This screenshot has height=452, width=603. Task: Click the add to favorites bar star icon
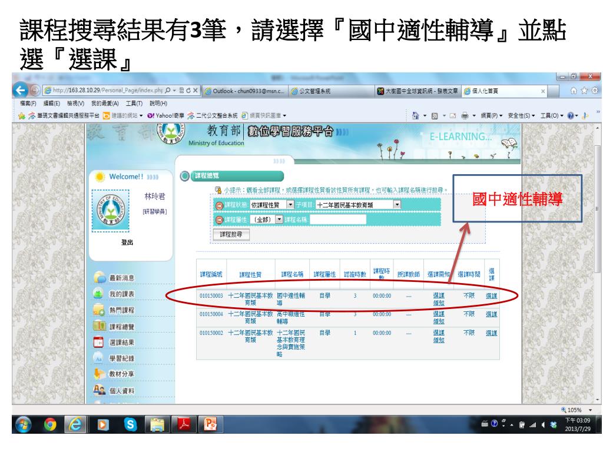click(22, 116)
